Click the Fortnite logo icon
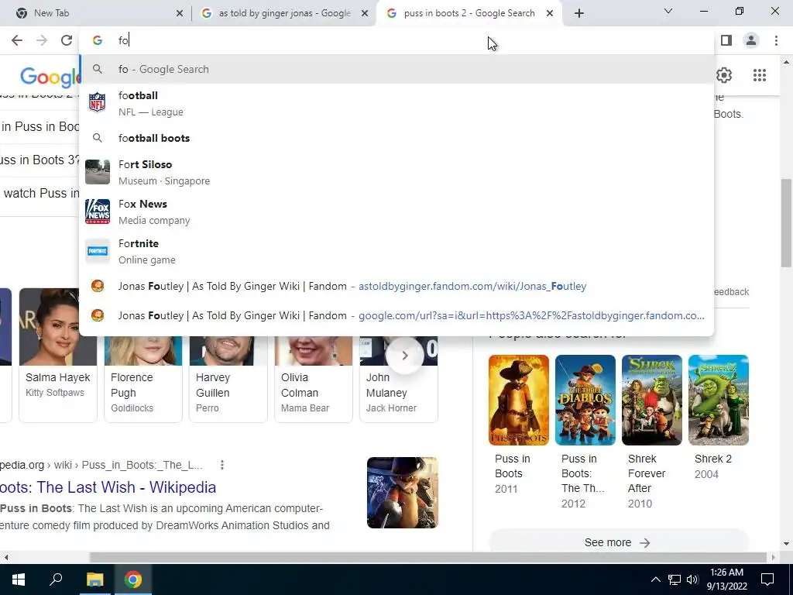Screen dimensions: 793x595 point(97,251)
